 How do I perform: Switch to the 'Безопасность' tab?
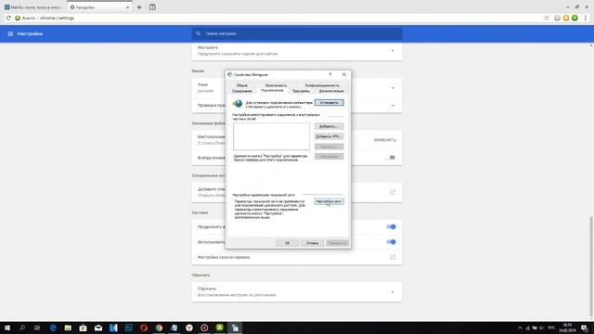[x=276, y=85]
